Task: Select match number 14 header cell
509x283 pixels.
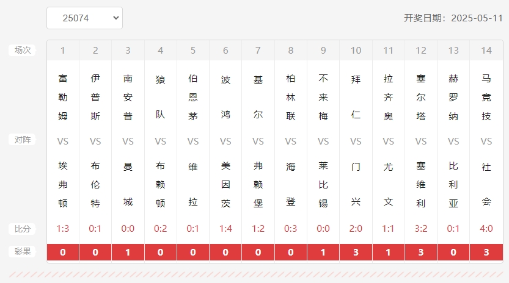Action: pos(486,51)
